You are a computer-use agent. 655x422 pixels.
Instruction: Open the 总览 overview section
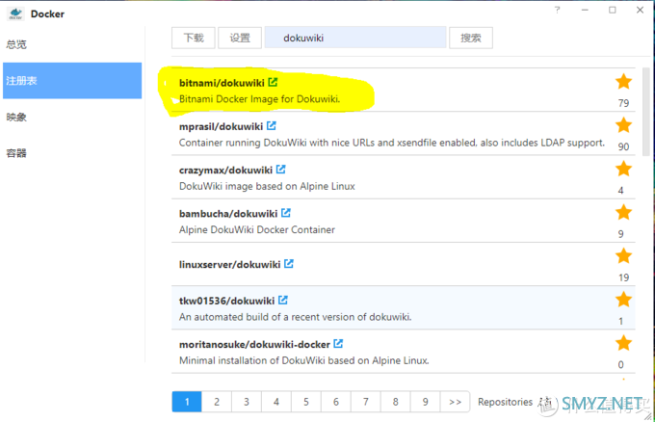coord(16,44)
